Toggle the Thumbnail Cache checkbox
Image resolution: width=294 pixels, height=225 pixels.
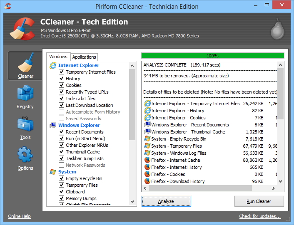pos(62,152)
